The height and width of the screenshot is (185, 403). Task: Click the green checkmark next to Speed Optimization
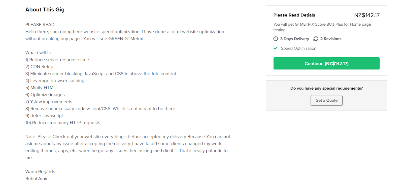[276, 48]
